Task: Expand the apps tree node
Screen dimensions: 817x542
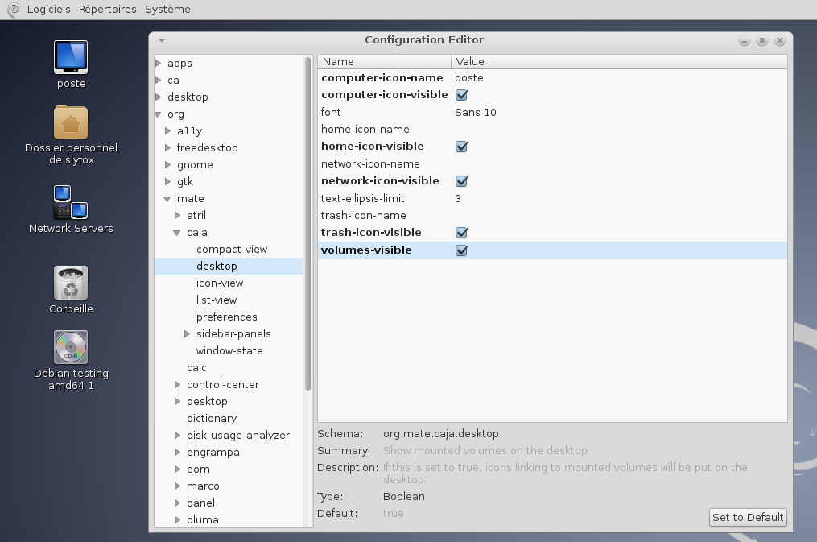Action: pos(159,63)
